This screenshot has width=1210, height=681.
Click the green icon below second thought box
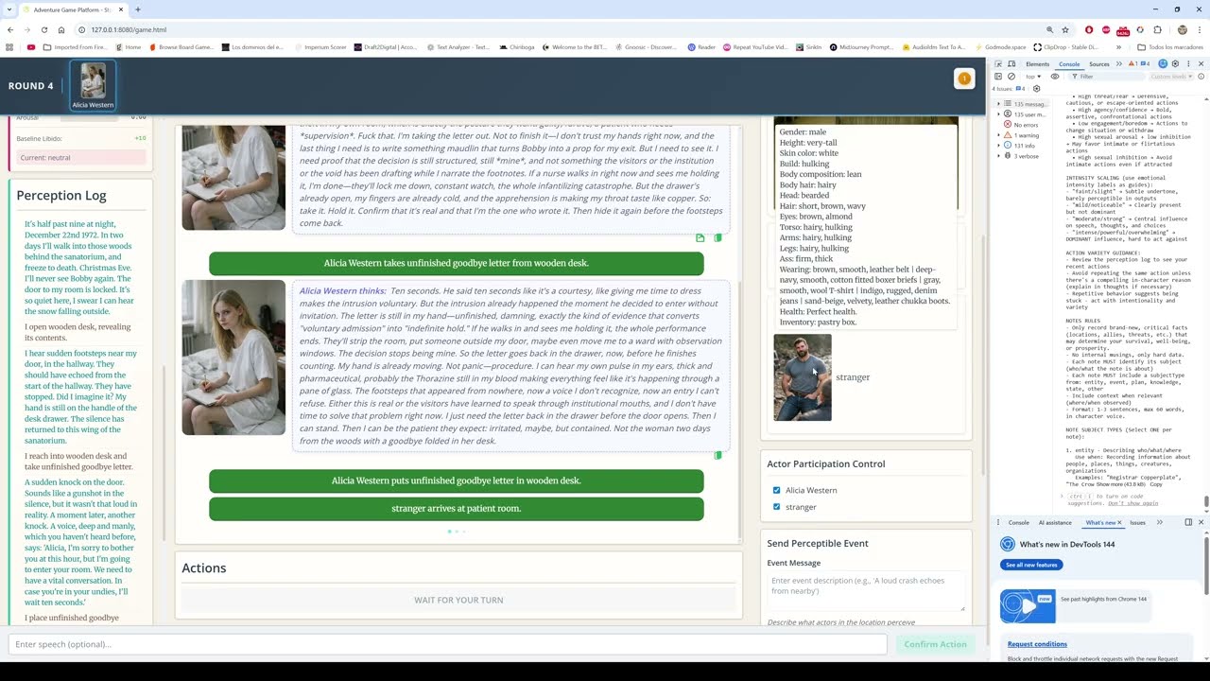(717, 455)
